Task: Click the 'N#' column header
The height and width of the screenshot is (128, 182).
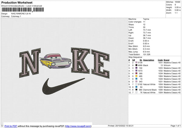Action: [x=133, y=60]
